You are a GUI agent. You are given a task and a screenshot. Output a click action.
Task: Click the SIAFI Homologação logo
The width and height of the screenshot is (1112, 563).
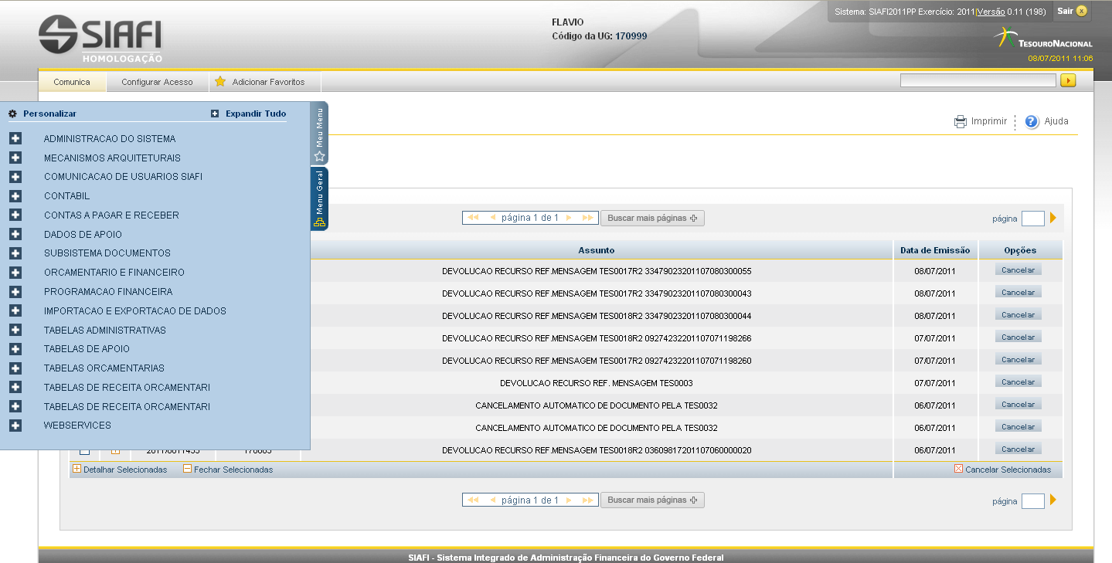pyautogui.click(x=100, y=39)
